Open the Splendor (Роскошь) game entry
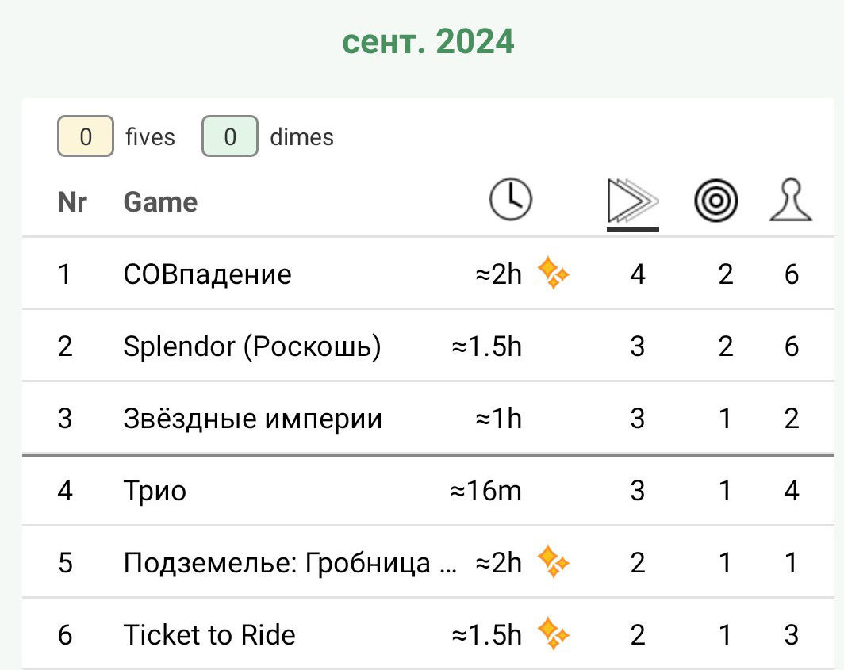Image resolution: width=844 pixels, height=670 pixels. [252, 346]
